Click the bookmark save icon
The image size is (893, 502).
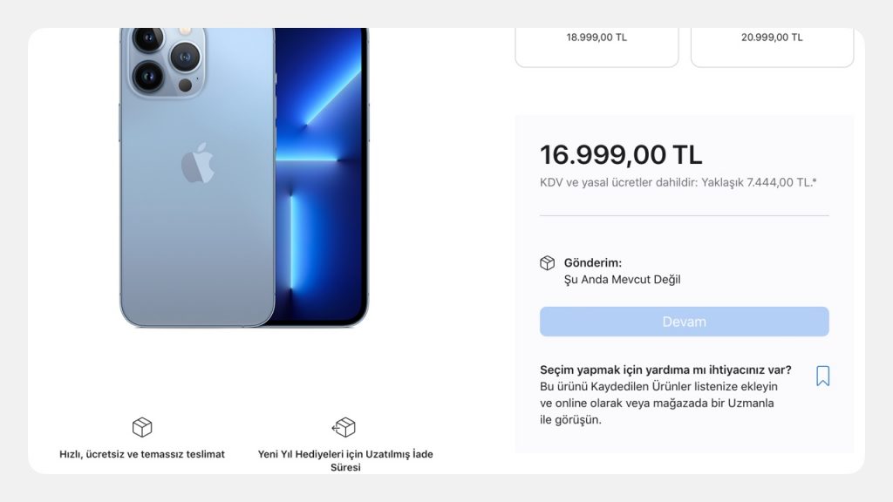click(822, 376)
